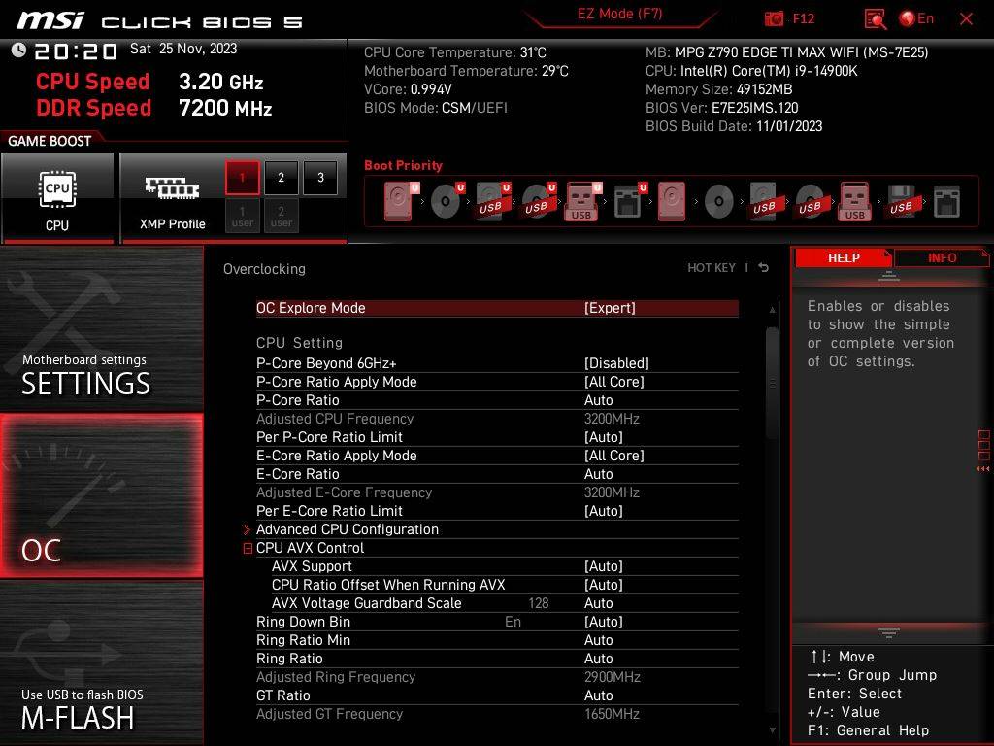The width and height of the screenshot is (994, 746).
Task: Click the UEFI network boot device icon
Action: tap(629, 201)
